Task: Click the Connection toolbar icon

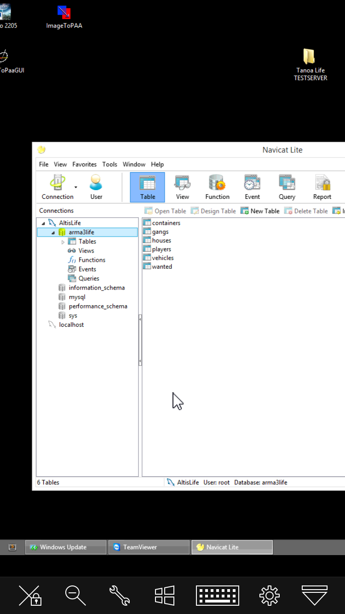Action: coord(57,183)
